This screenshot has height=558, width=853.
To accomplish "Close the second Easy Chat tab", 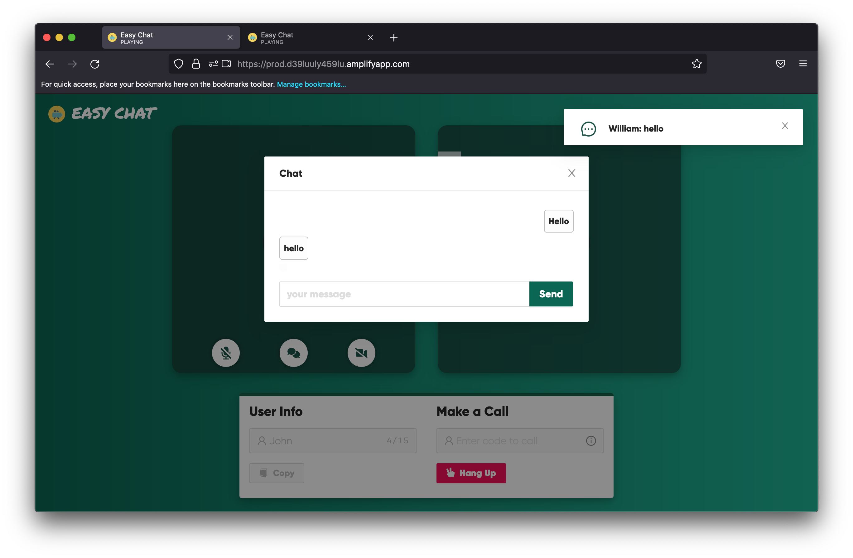I will (370, 38).
